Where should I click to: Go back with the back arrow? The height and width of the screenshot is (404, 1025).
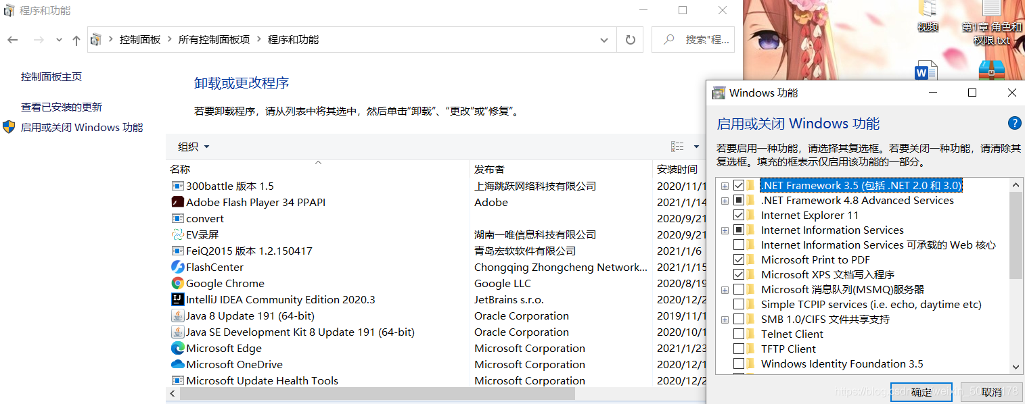click(x=13, y=40)
